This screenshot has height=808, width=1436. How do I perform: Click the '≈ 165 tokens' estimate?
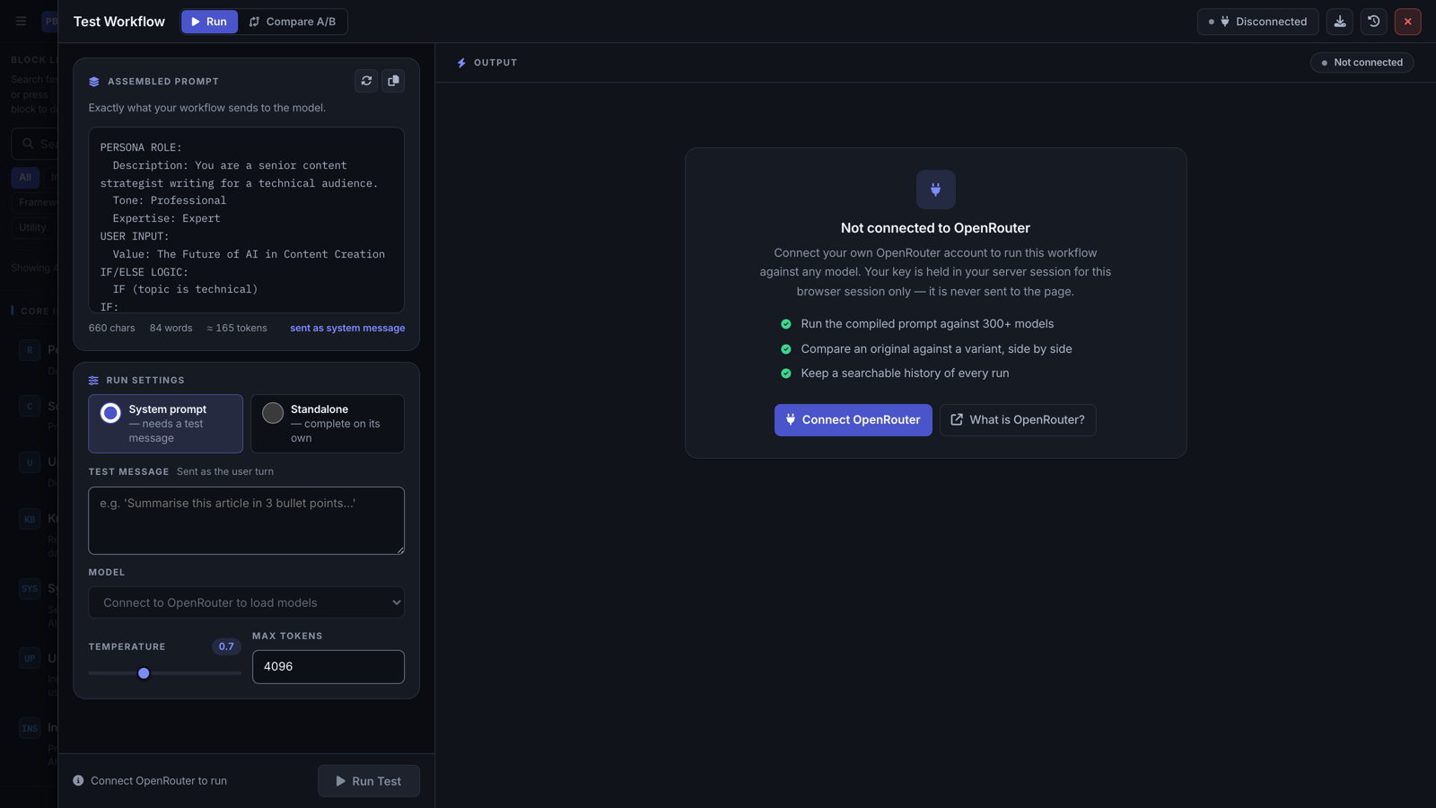click(x=237, y=329)
